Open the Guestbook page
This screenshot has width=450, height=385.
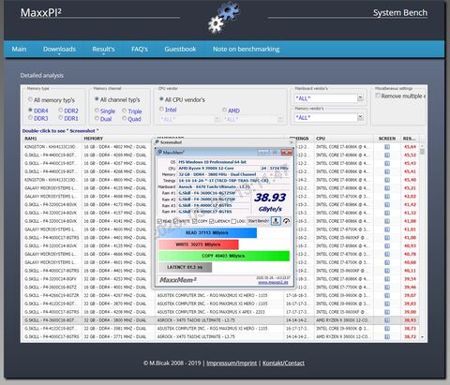click(180, 49)
